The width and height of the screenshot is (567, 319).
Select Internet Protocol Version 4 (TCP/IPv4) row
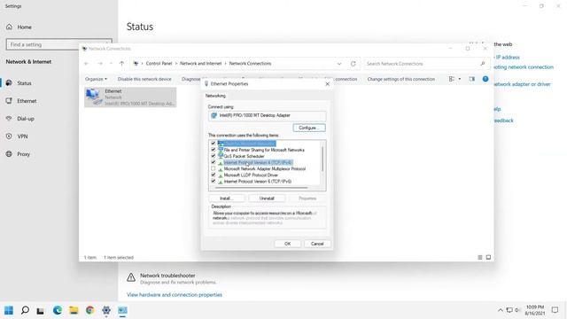[258, 163]
